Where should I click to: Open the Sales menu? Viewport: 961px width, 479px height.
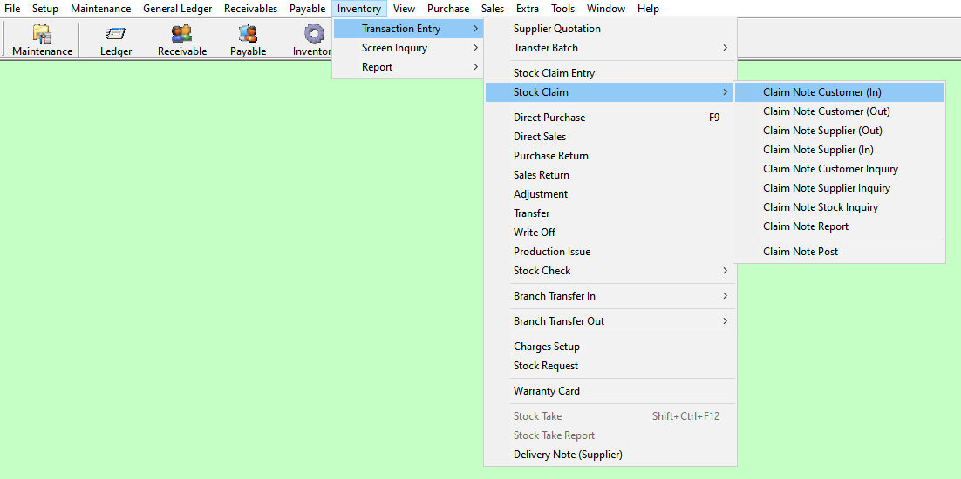click(x=493, y=9)
